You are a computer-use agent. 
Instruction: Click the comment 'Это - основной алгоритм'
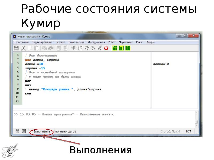50,72
